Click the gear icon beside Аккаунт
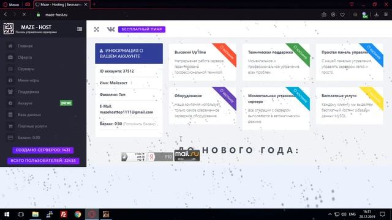Viewport: 392px width, 220px height. click(10, 103)
